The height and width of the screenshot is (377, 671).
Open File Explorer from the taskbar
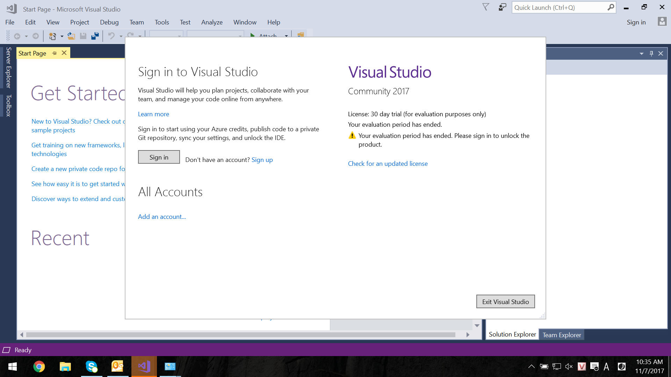(65, 367)
